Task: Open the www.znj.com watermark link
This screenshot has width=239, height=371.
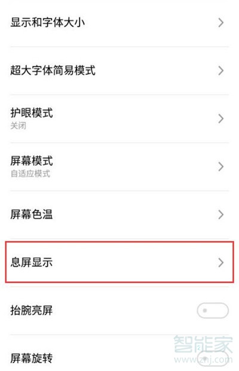Action: (x=203, y=360)
